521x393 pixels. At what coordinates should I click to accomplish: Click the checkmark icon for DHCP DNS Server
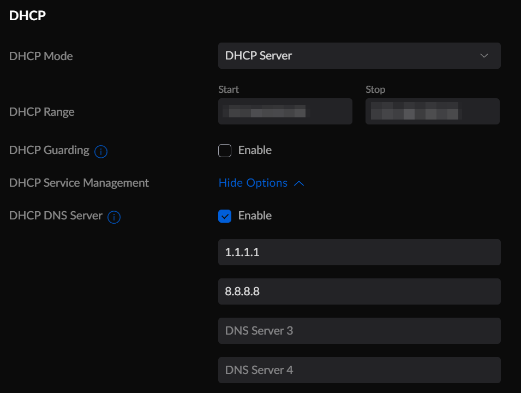225,216
